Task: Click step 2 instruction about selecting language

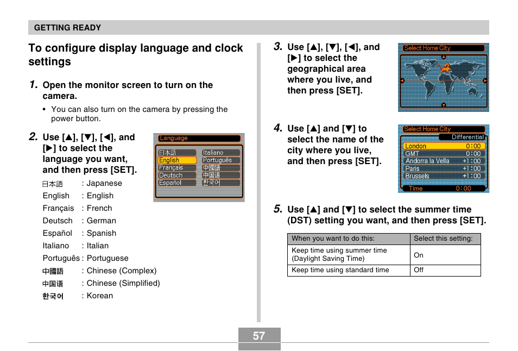Action: (x=90, y=153)
